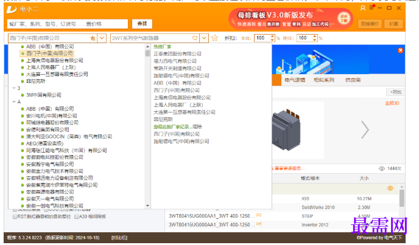
Task: Toggle the A30 相间隔板 checkbox
Action: [x=76, y=216]
